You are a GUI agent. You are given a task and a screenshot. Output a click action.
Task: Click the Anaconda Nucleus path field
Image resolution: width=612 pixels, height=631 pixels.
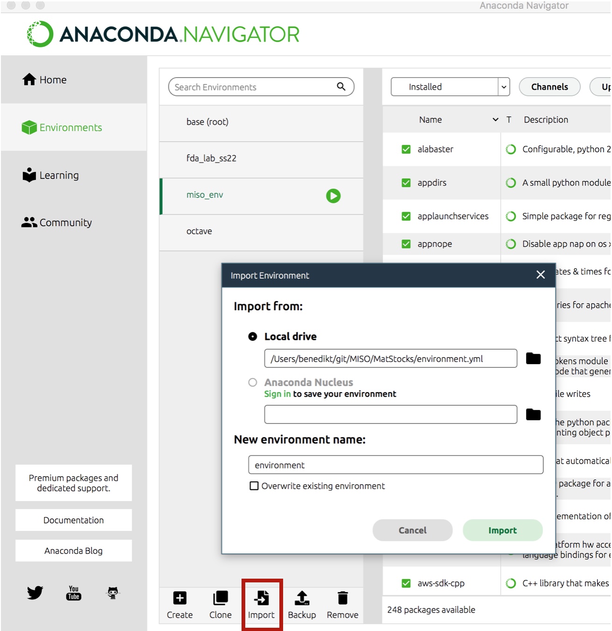(391, 415)
